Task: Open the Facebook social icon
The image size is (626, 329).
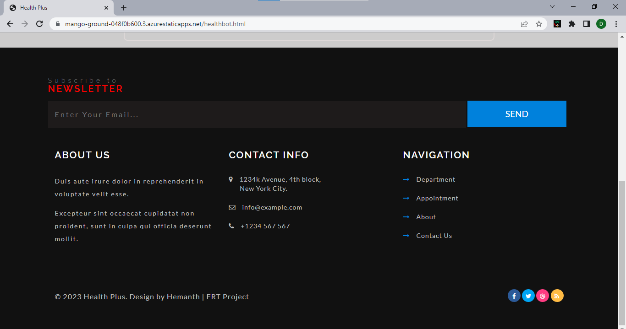Action: [514, 296]
